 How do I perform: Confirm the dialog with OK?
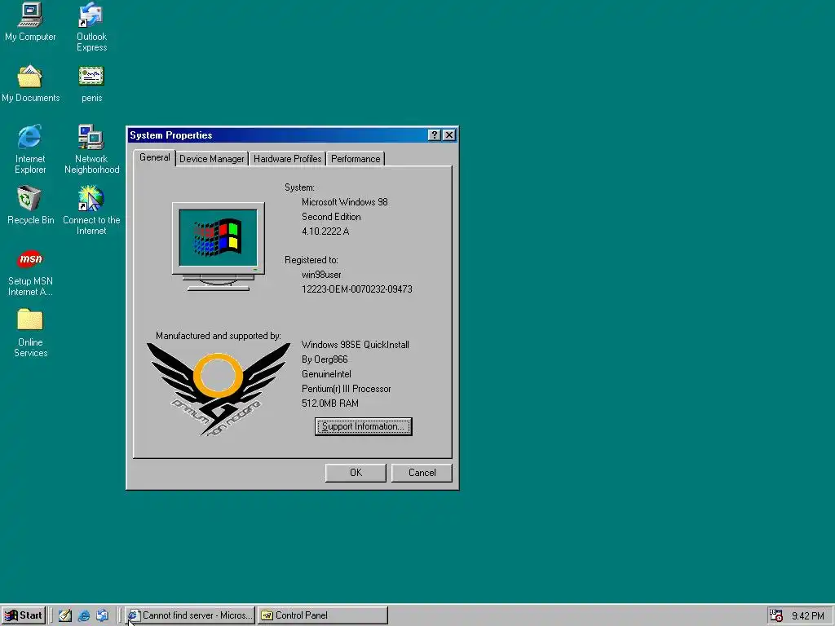356,473
